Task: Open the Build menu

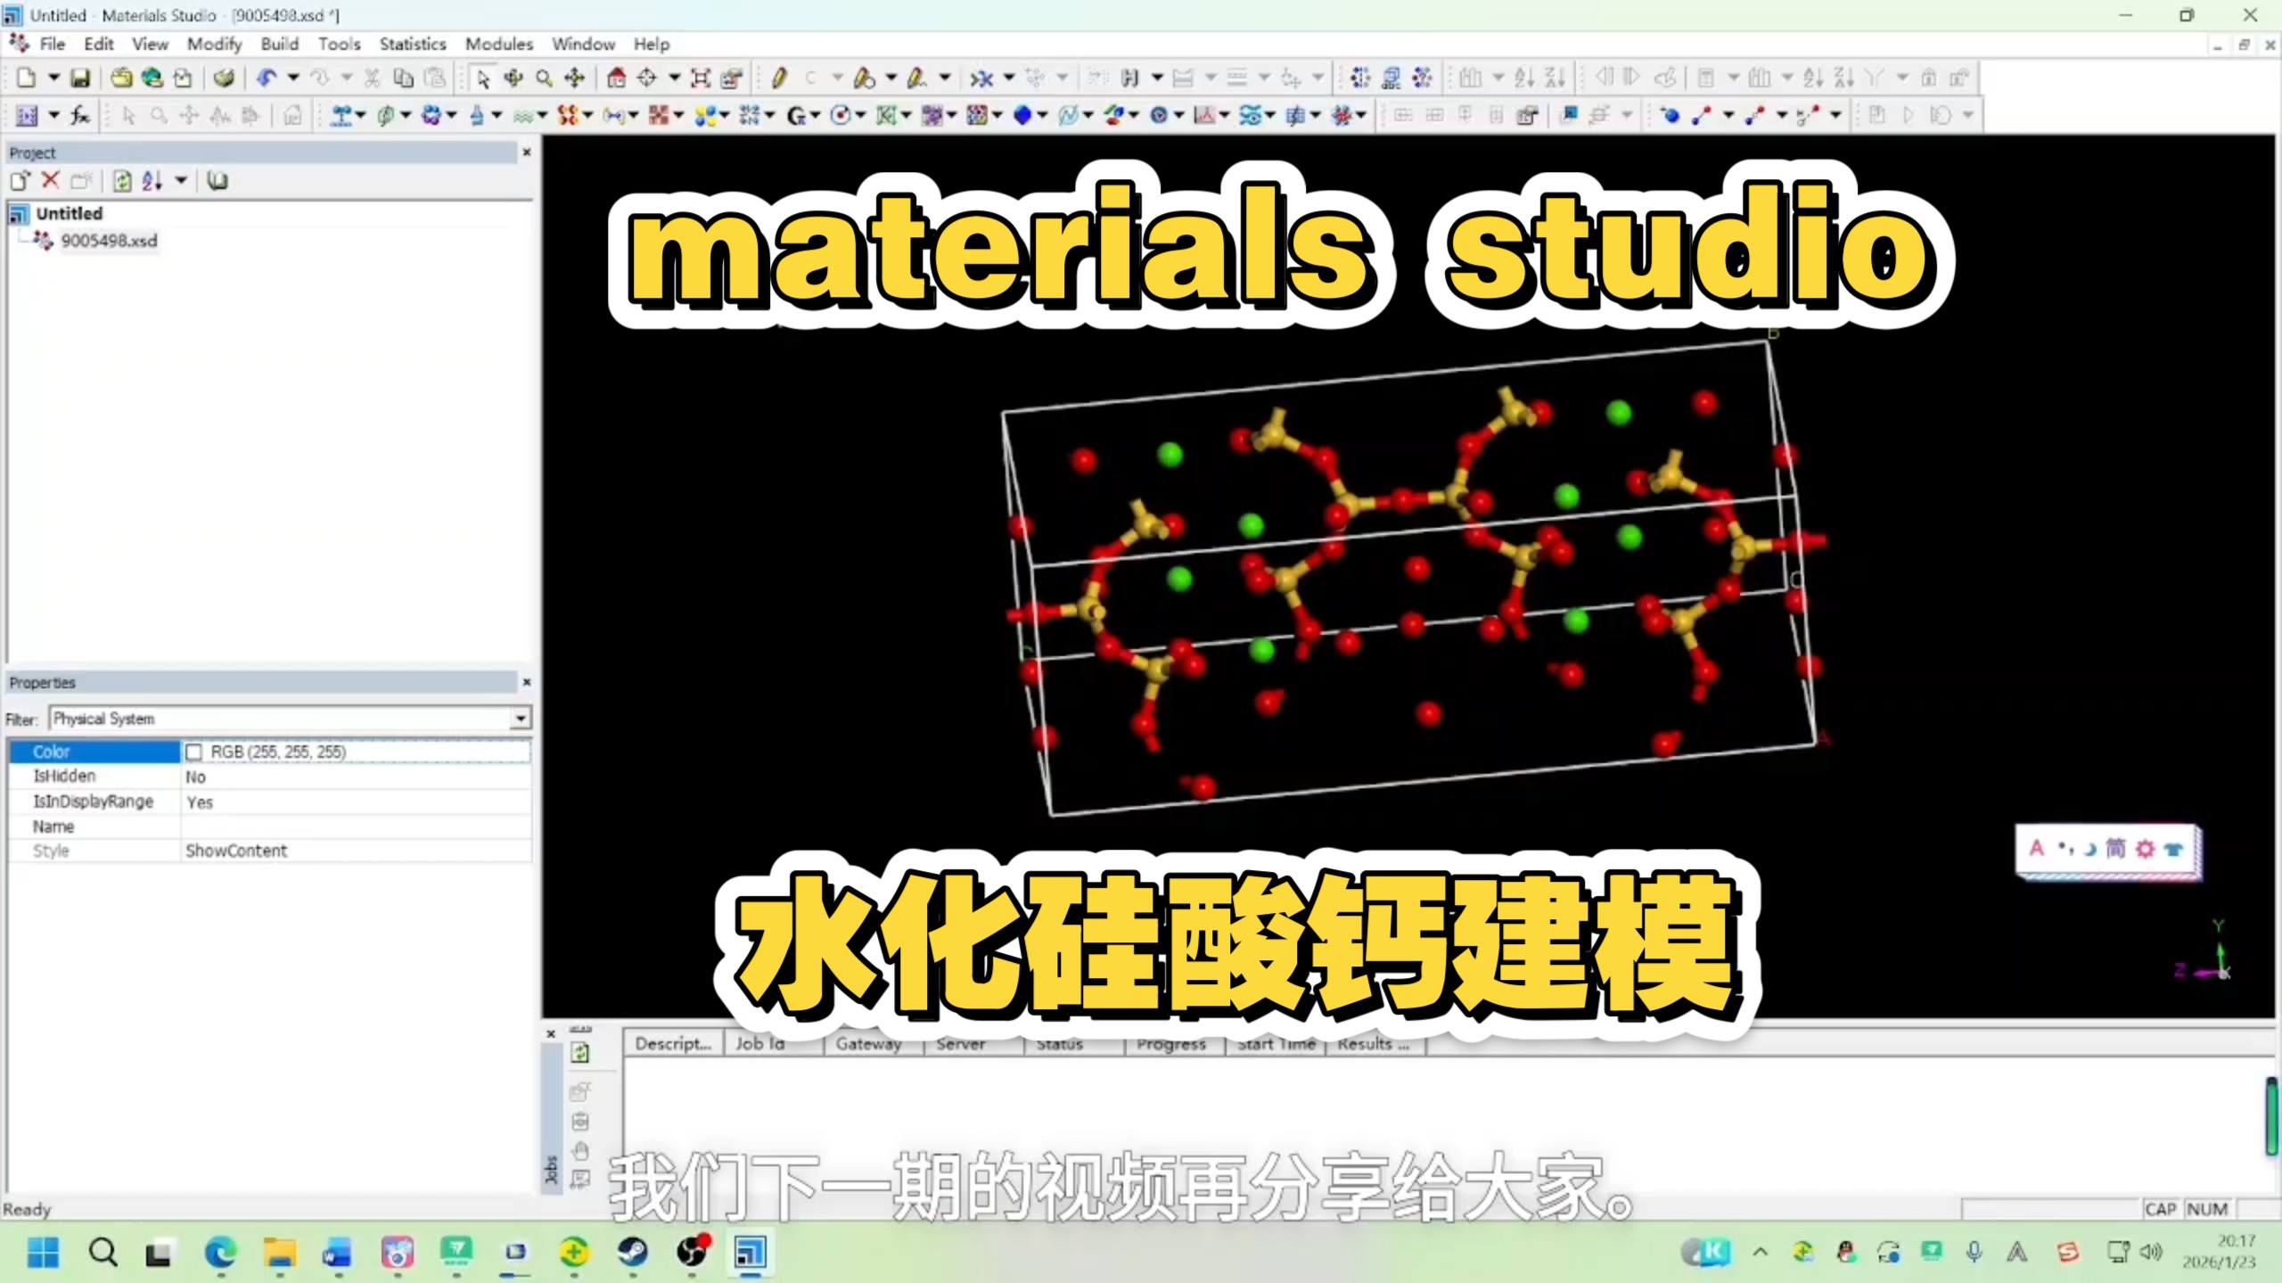Action: click(x=279, y=44)
